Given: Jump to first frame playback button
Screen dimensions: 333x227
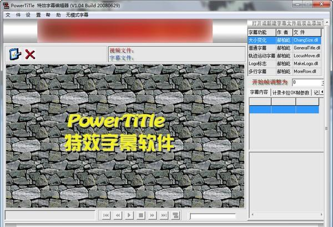Looking at the screenshot, I should click(x=106, y=215).
